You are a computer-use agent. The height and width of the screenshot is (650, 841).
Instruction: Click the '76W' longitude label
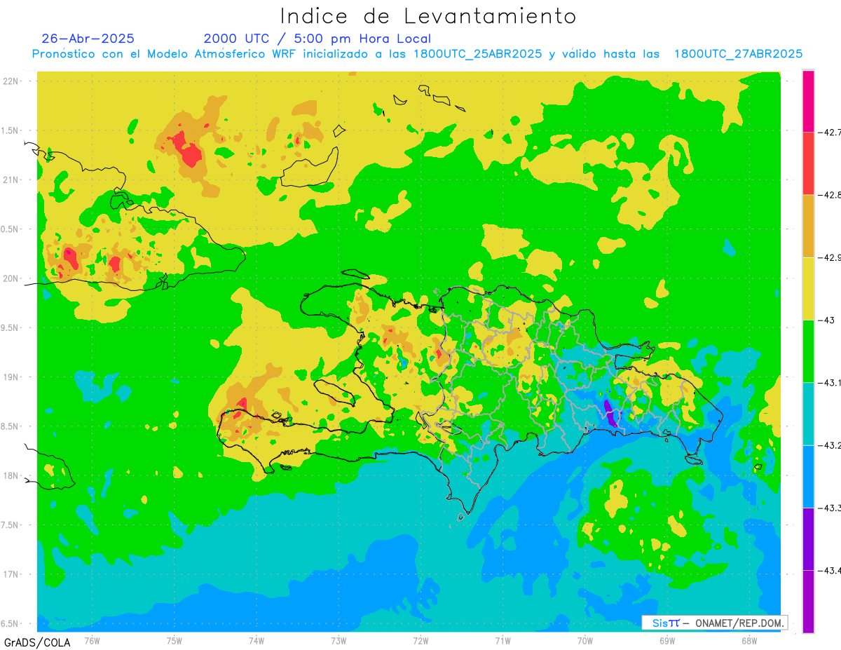(92, 641)
